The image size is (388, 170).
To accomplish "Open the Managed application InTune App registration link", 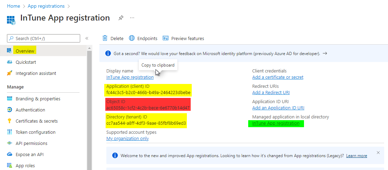I will click(x=276, y=123).
